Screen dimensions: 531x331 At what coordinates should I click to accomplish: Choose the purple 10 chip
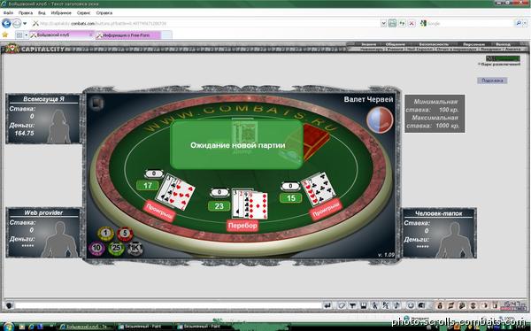96,248
